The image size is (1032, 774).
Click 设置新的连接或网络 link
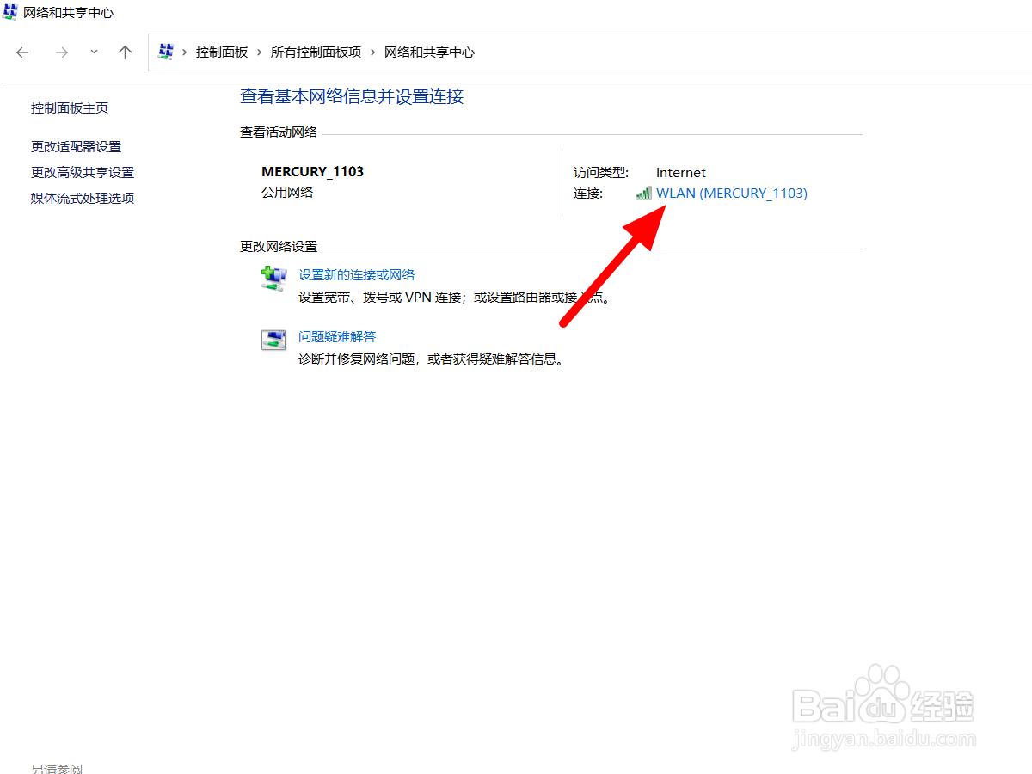(357, 273)
